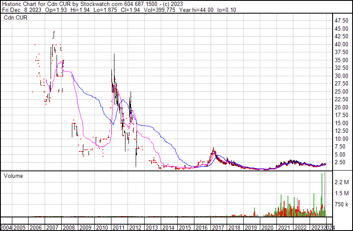Click the 10.00 price axis label

[x=341, y=139]
